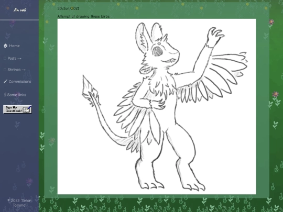Select the © 2023 copyright text
Image resolution: width=283 pixels, height=212 pixels.
pos(19,203)
